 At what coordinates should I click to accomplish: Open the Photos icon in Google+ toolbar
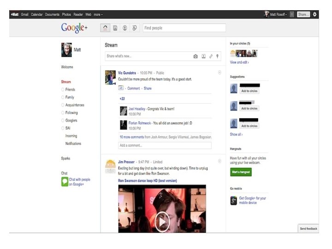coord(115,28)
